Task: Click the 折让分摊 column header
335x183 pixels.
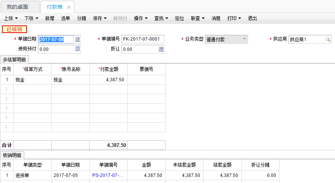Action: (260, 165)
